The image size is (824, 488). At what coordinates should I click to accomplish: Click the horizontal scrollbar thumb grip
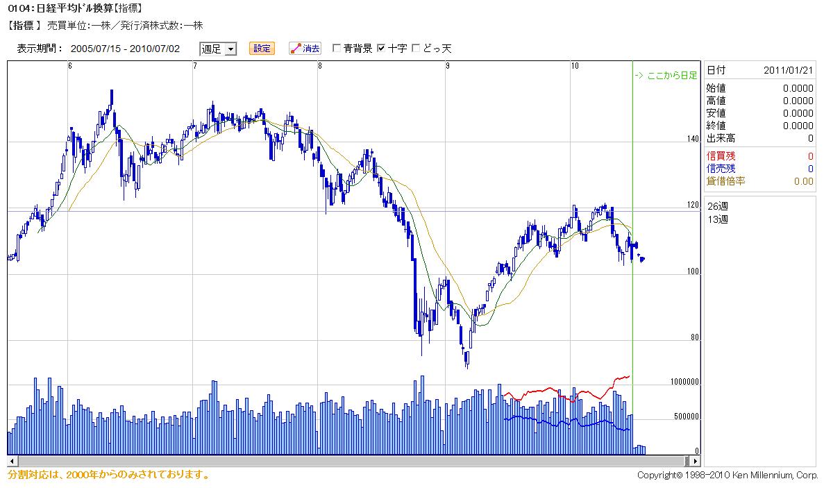click(x=687, y=461)
